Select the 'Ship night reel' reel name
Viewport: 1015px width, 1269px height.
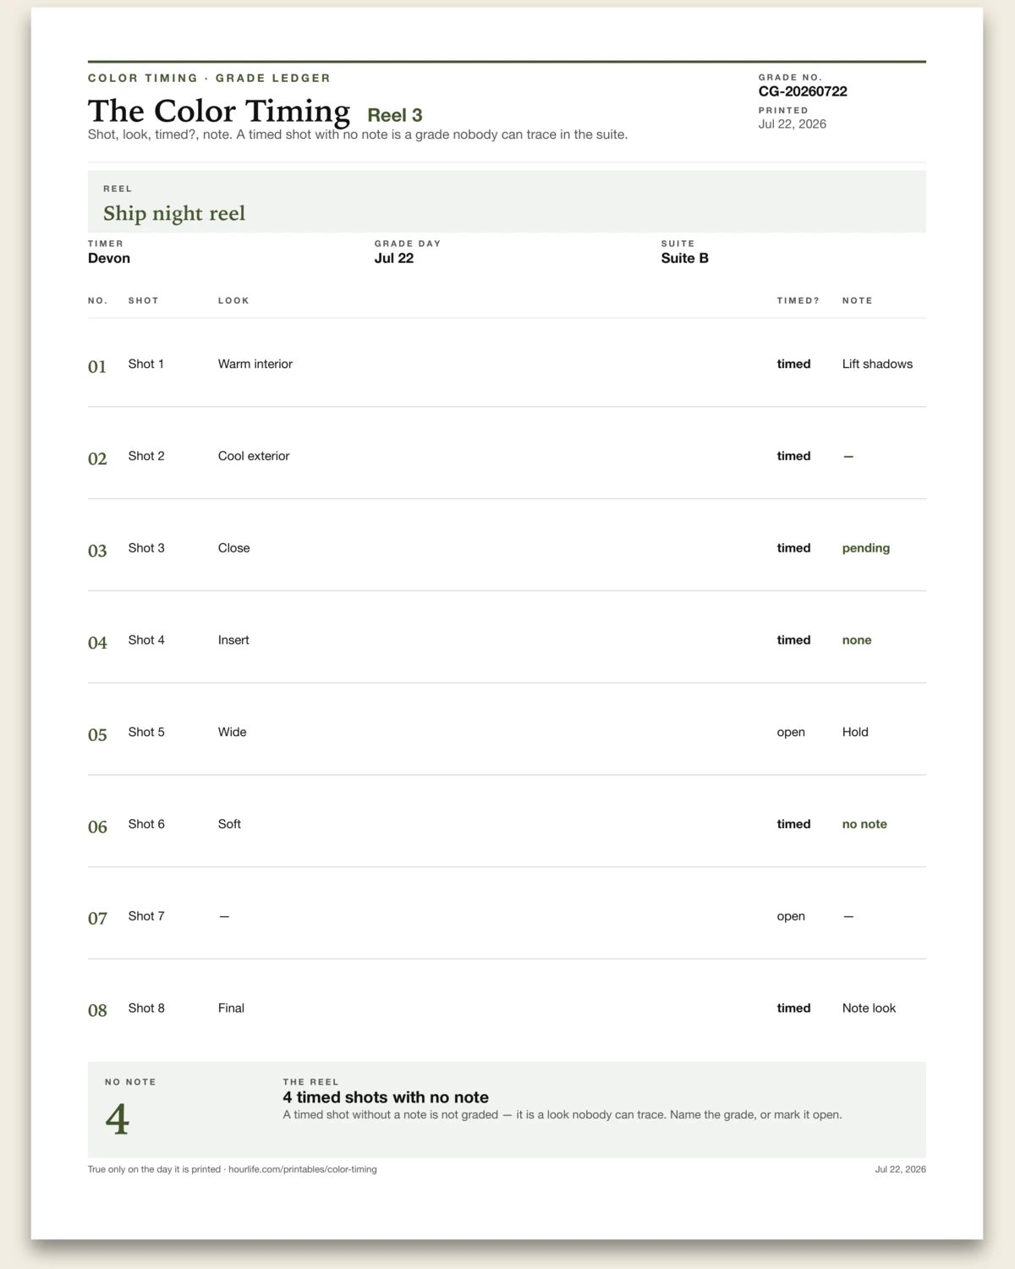click(x=174, y=213)
